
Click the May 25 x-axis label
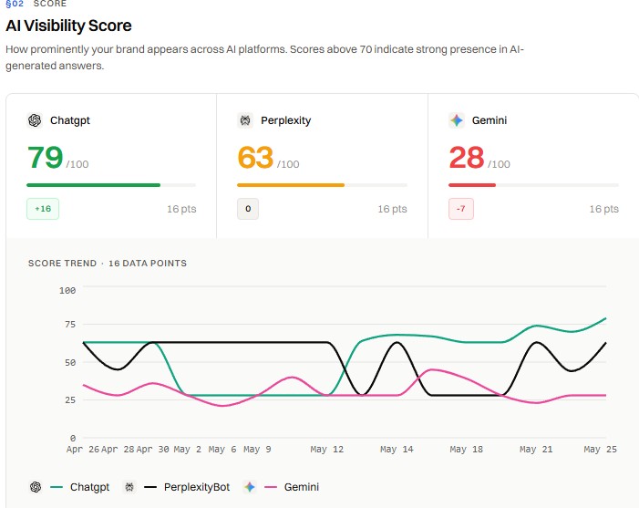pos(600,450)
